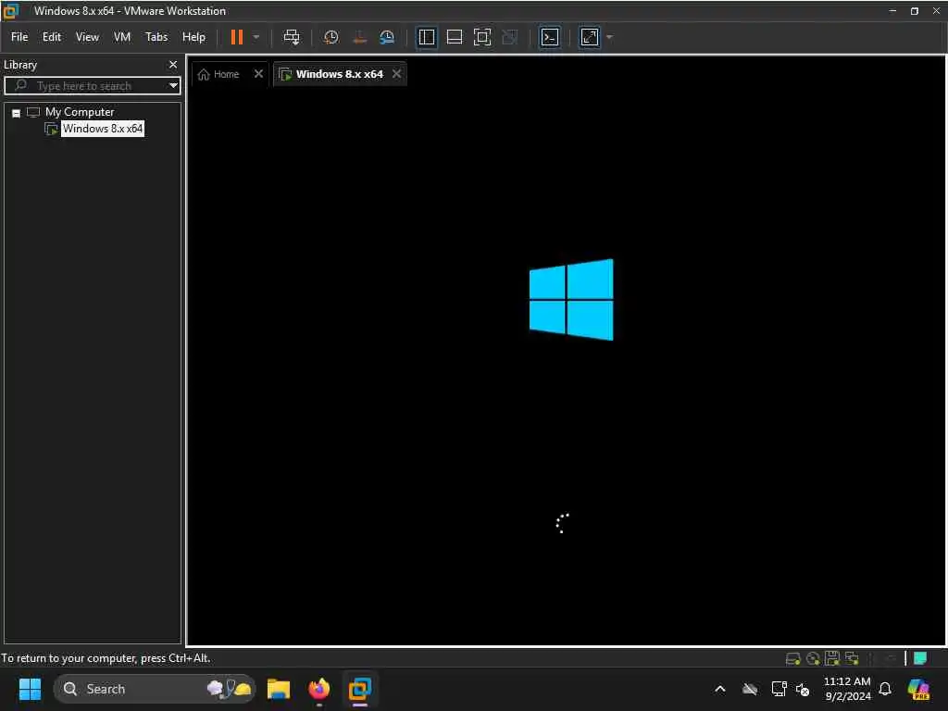Click the VMware logo in title bar
Screen dimensions: 948x711
11,11
